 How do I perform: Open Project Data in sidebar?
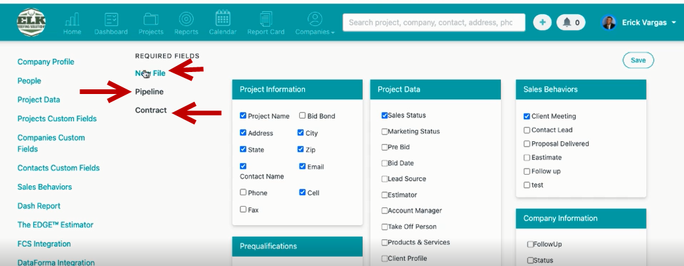tap(39, 100)
